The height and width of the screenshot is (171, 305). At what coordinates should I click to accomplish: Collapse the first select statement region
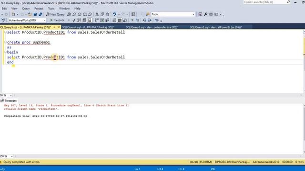point(5,32)
